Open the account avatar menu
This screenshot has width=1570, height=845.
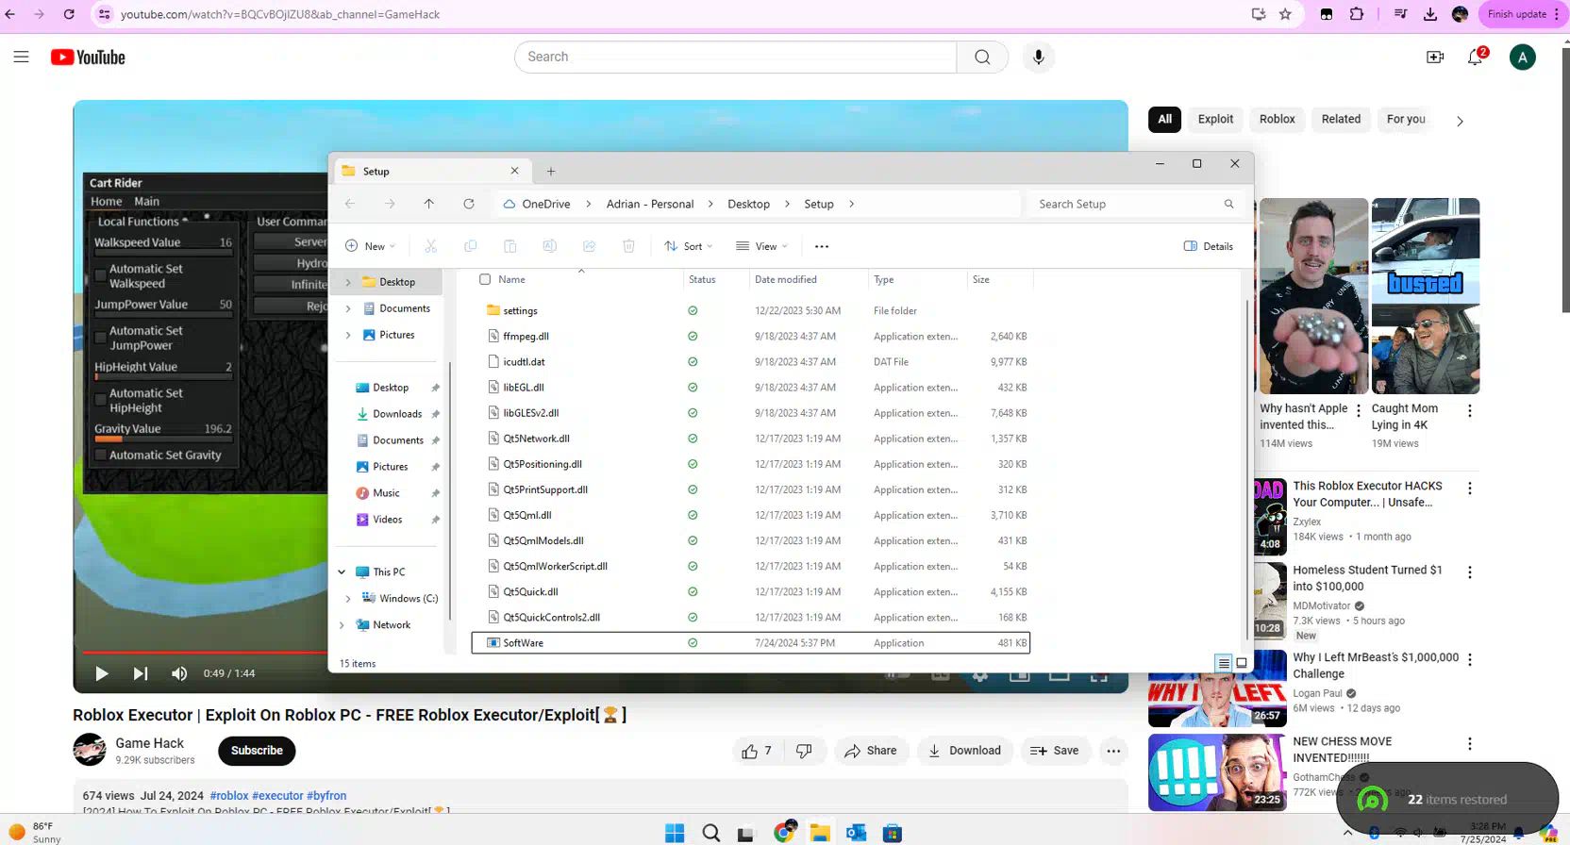pos(1522,58)
